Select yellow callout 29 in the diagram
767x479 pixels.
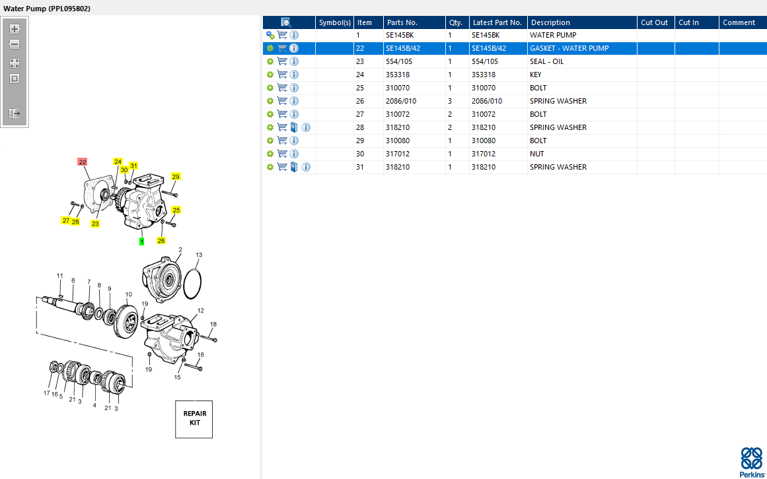point(176,177)
